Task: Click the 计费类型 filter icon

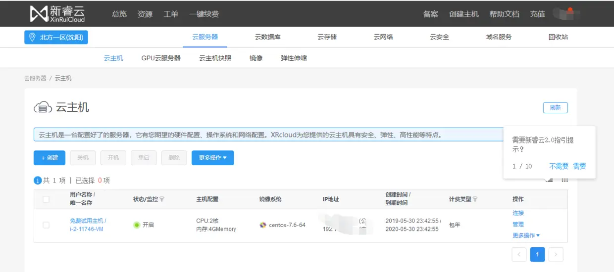Action: point(475,199)
